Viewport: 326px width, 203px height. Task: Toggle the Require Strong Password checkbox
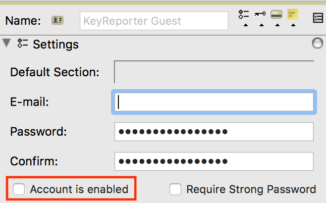point(175,189)
